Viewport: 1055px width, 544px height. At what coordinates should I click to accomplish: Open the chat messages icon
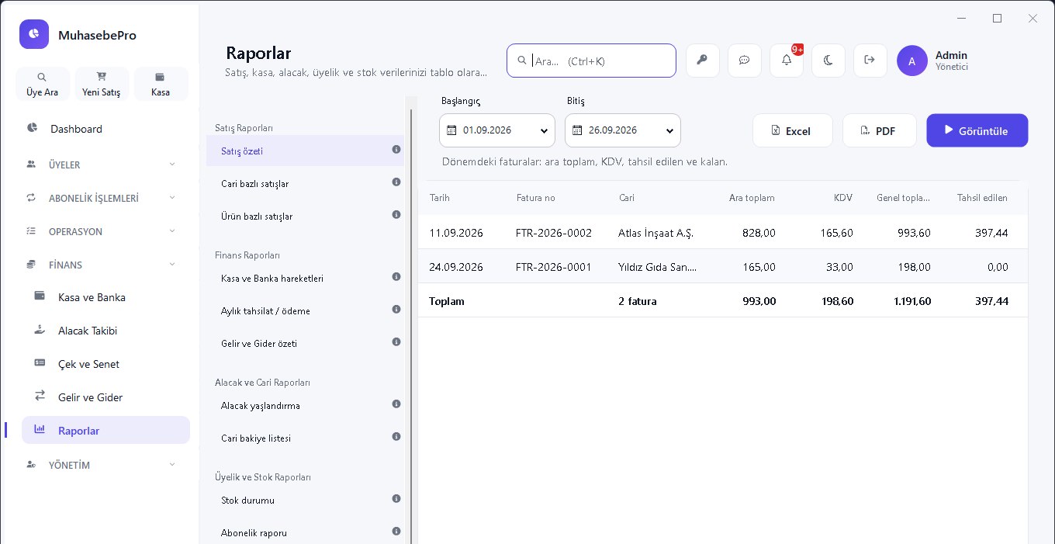tap(744, 61)
